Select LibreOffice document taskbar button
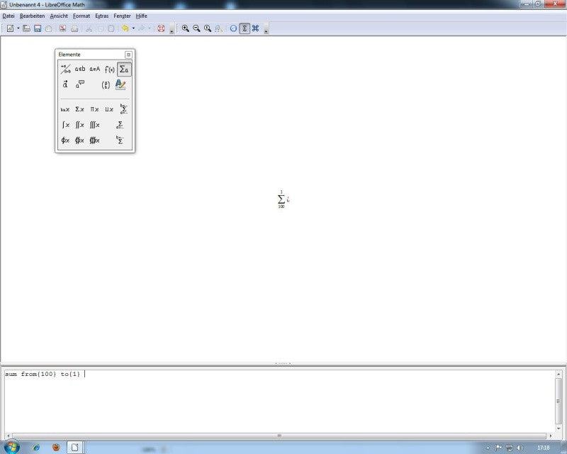The height and width of the screenshot is (454, 567). tap(75, 448)
